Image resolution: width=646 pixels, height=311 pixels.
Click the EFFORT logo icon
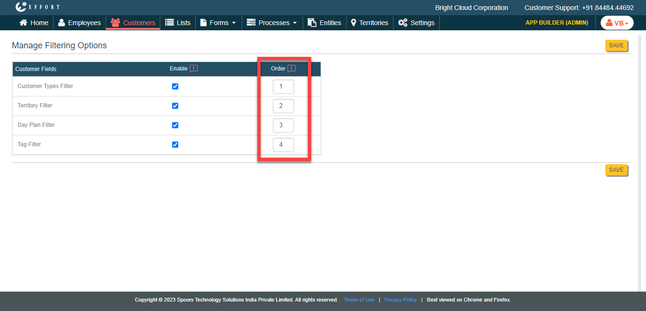[x=20, y=7]
